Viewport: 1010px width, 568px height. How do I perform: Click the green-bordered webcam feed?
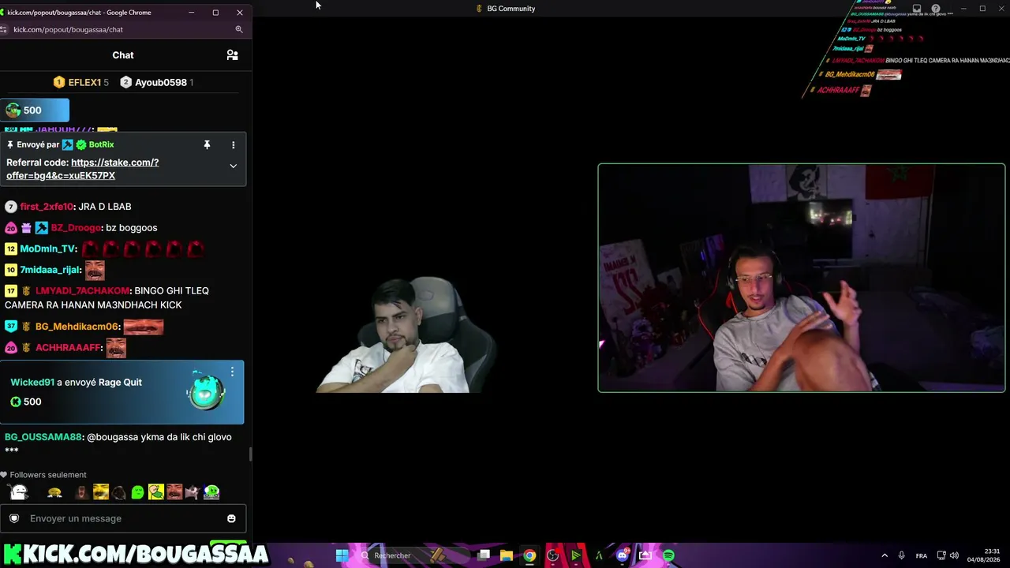pos(802,278)
